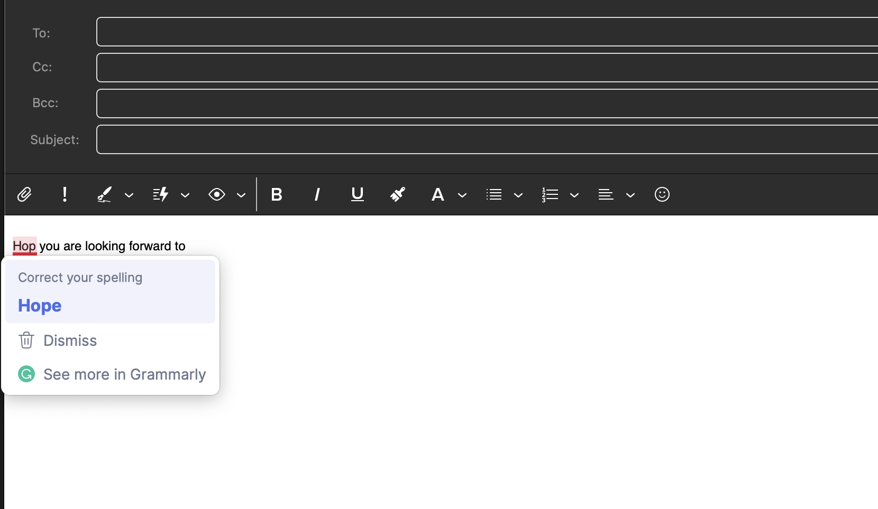The height and width of the screenshot is (509, 878).
Task: Mark message as high importance
Action: (x=65, y=195)
